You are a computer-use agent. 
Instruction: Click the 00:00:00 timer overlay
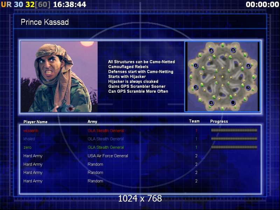click(x=262, y=5)
